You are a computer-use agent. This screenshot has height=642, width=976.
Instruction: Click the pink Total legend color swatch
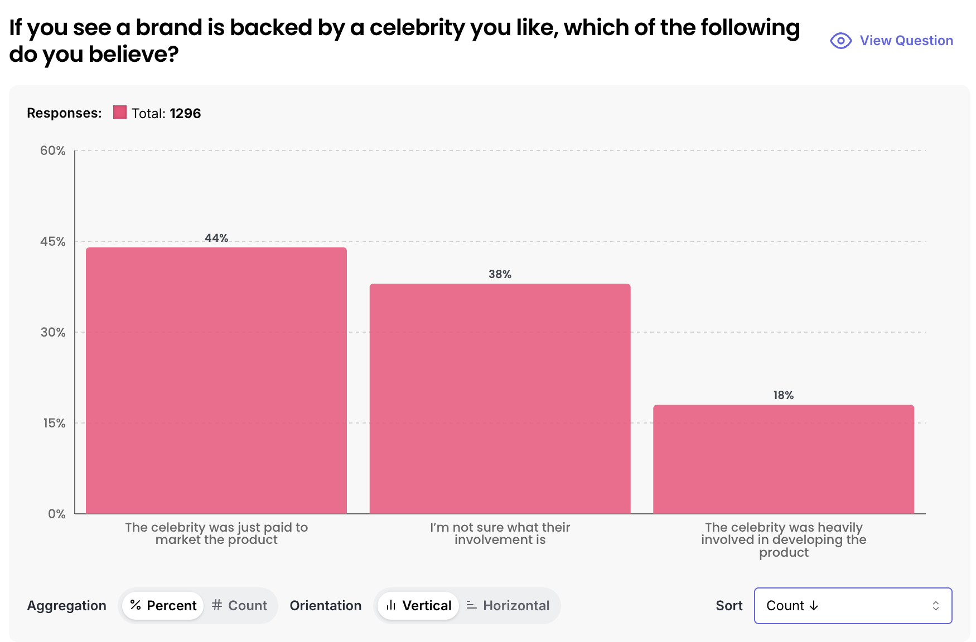pyautogui.click(x=120, y=113)
